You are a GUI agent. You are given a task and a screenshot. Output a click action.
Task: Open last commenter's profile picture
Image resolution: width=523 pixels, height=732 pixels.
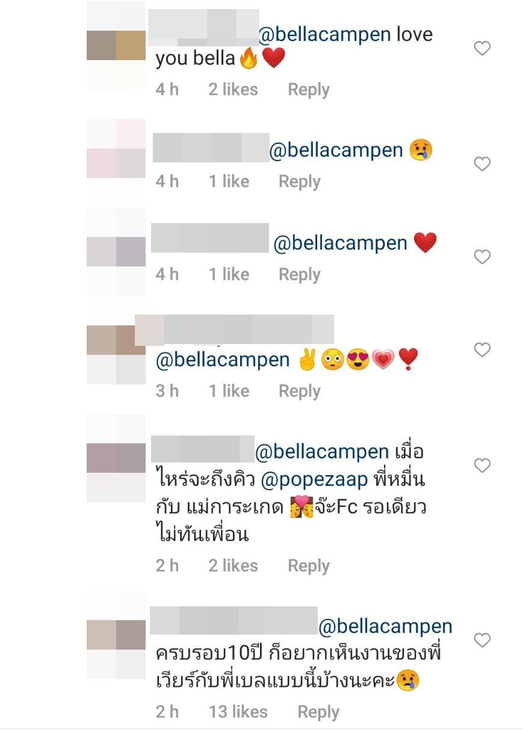pyautogui.click(x=116, y=635)
